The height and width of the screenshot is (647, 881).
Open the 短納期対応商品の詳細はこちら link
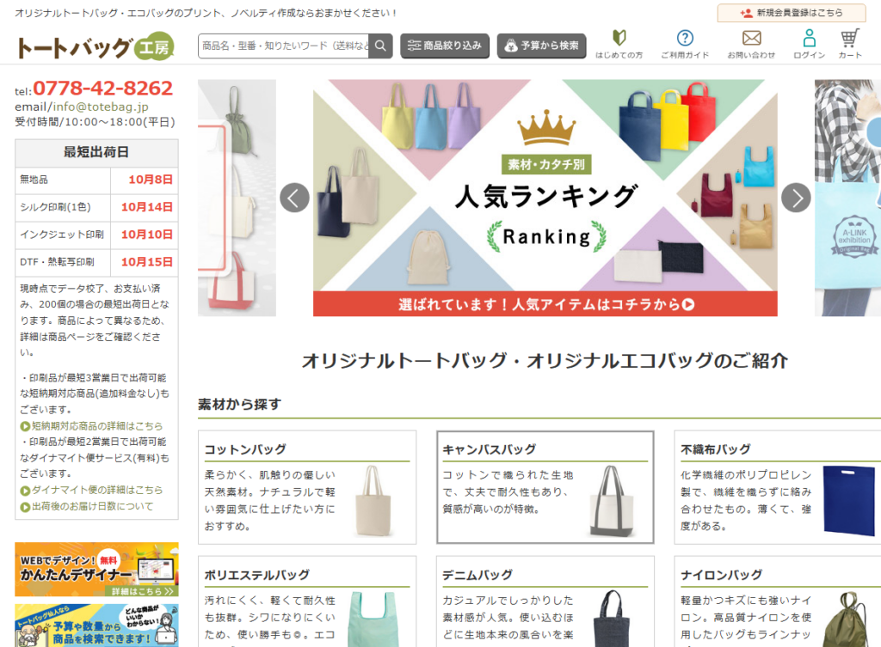96,426
